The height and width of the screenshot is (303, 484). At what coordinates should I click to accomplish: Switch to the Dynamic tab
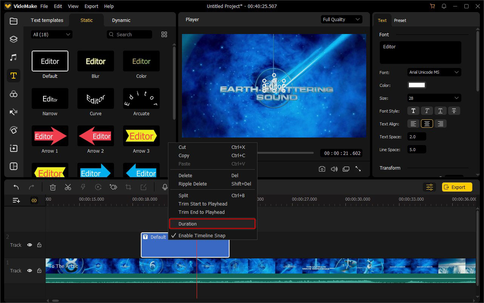pos(121,20)
